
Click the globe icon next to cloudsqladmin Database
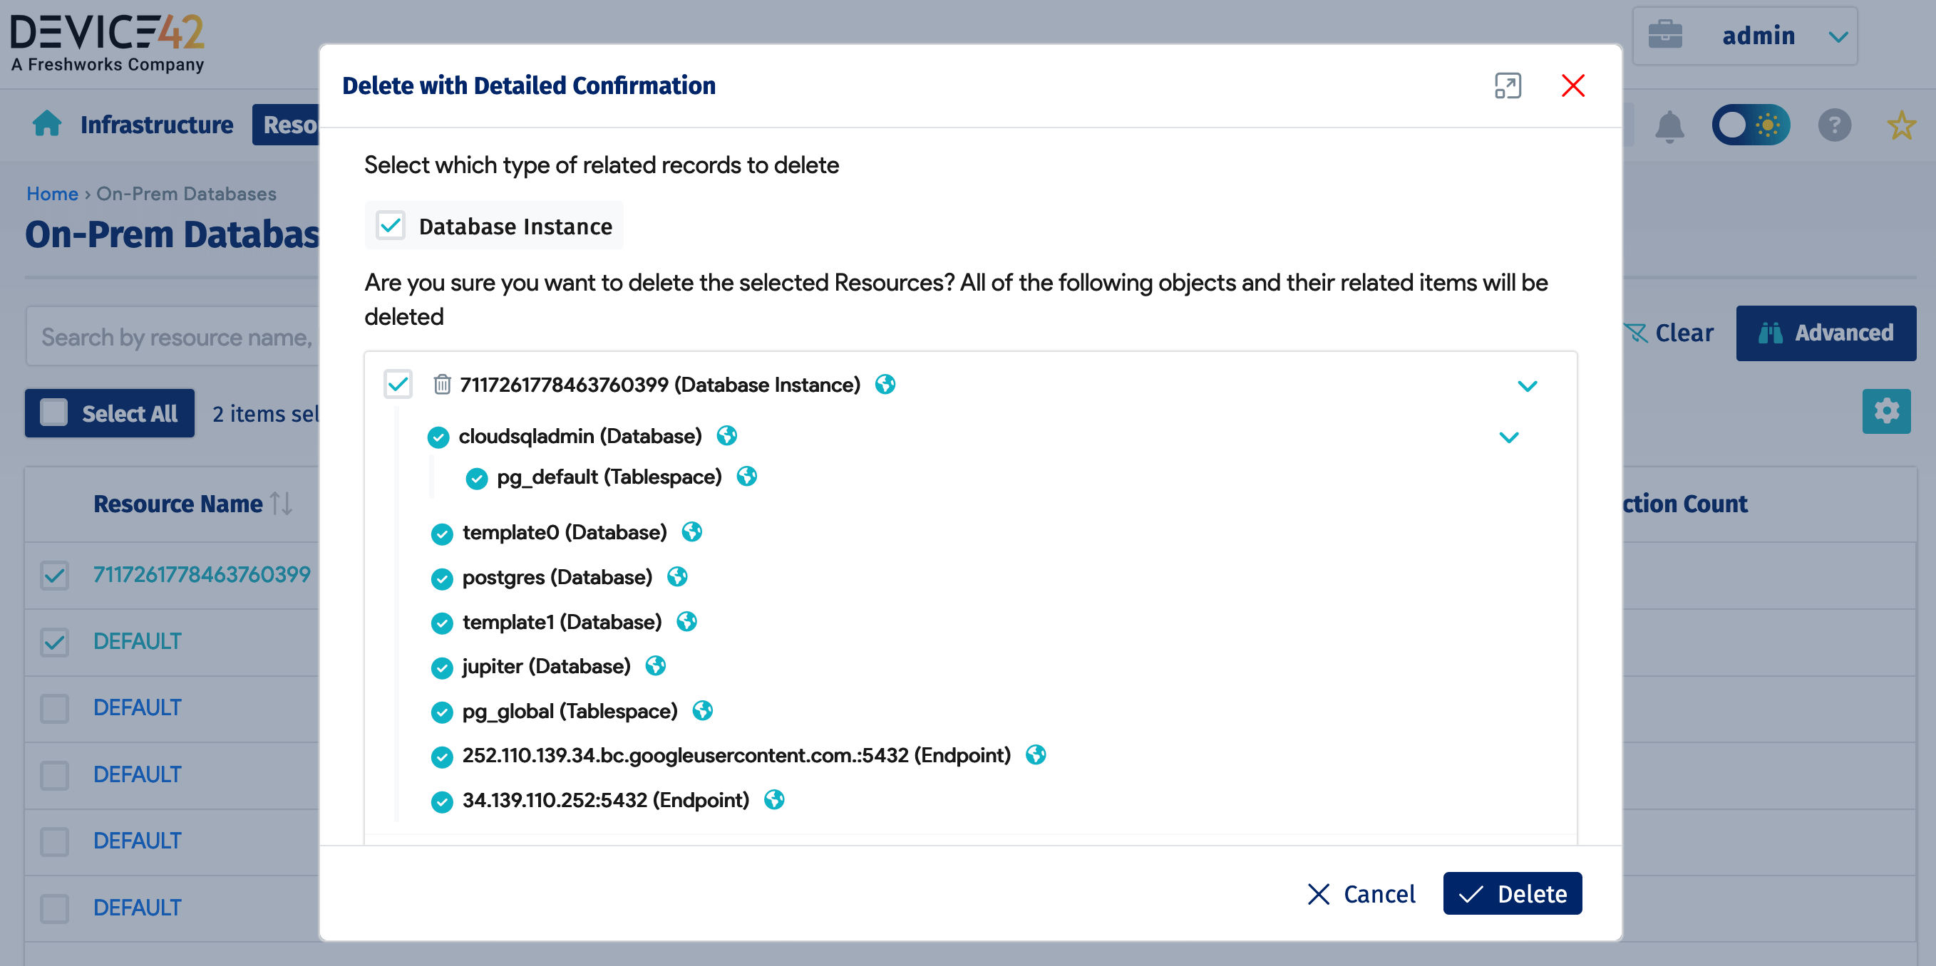pos(726,436)
